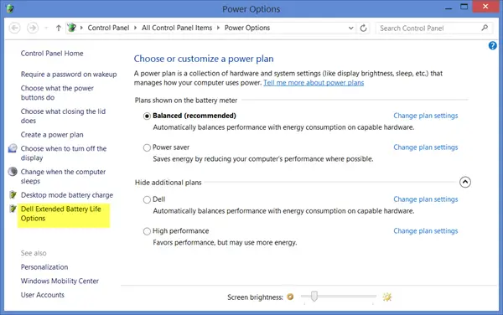
Task: Select the Balanced (recommended) plan
Action: [x=147, y=116]
